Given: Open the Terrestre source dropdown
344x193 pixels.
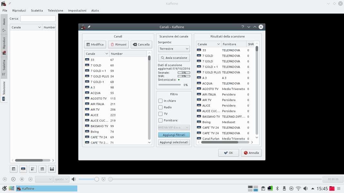Looking at the screenshot, I should click(174, 49).
